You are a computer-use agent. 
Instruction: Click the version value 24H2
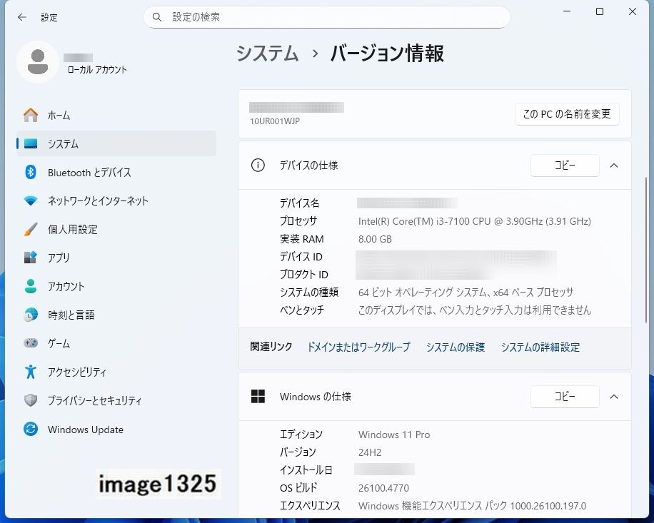click(370, 452)
